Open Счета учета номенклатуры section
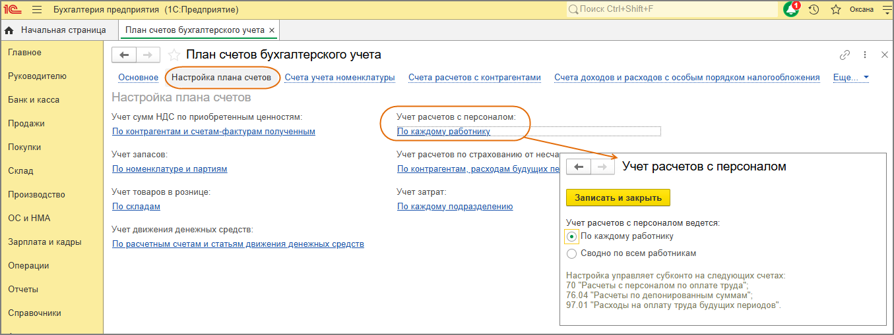The image size is (894, 335). tap(340, 78)
